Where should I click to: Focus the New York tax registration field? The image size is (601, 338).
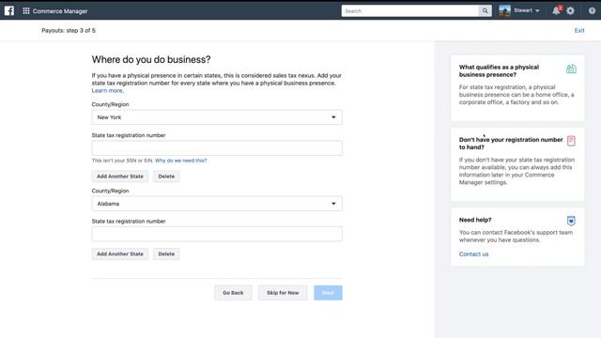point(217,148)
